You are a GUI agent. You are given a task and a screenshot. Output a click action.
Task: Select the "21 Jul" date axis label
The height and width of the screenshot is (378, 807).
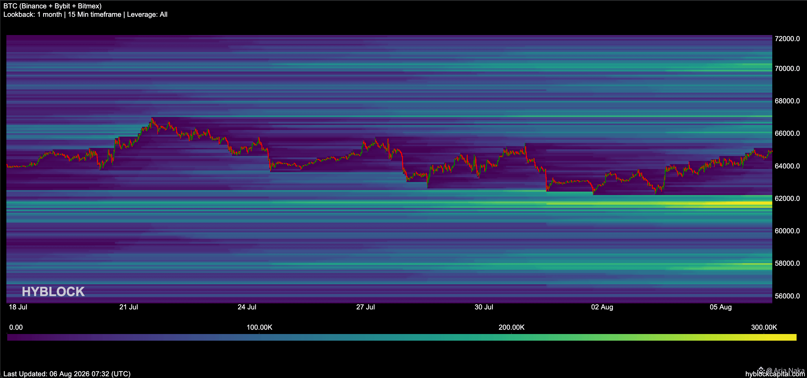tap(128, 307)
